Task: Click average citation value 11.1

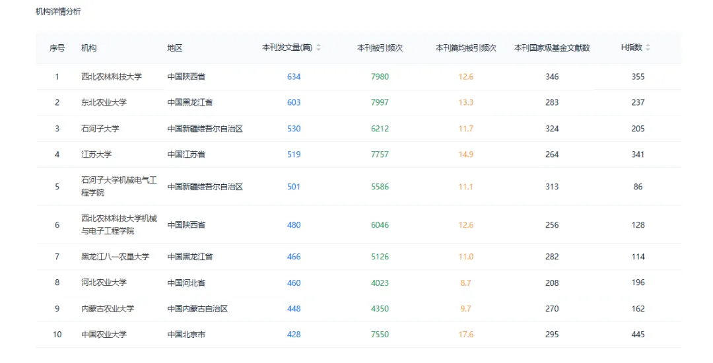Action: point(465,187)
